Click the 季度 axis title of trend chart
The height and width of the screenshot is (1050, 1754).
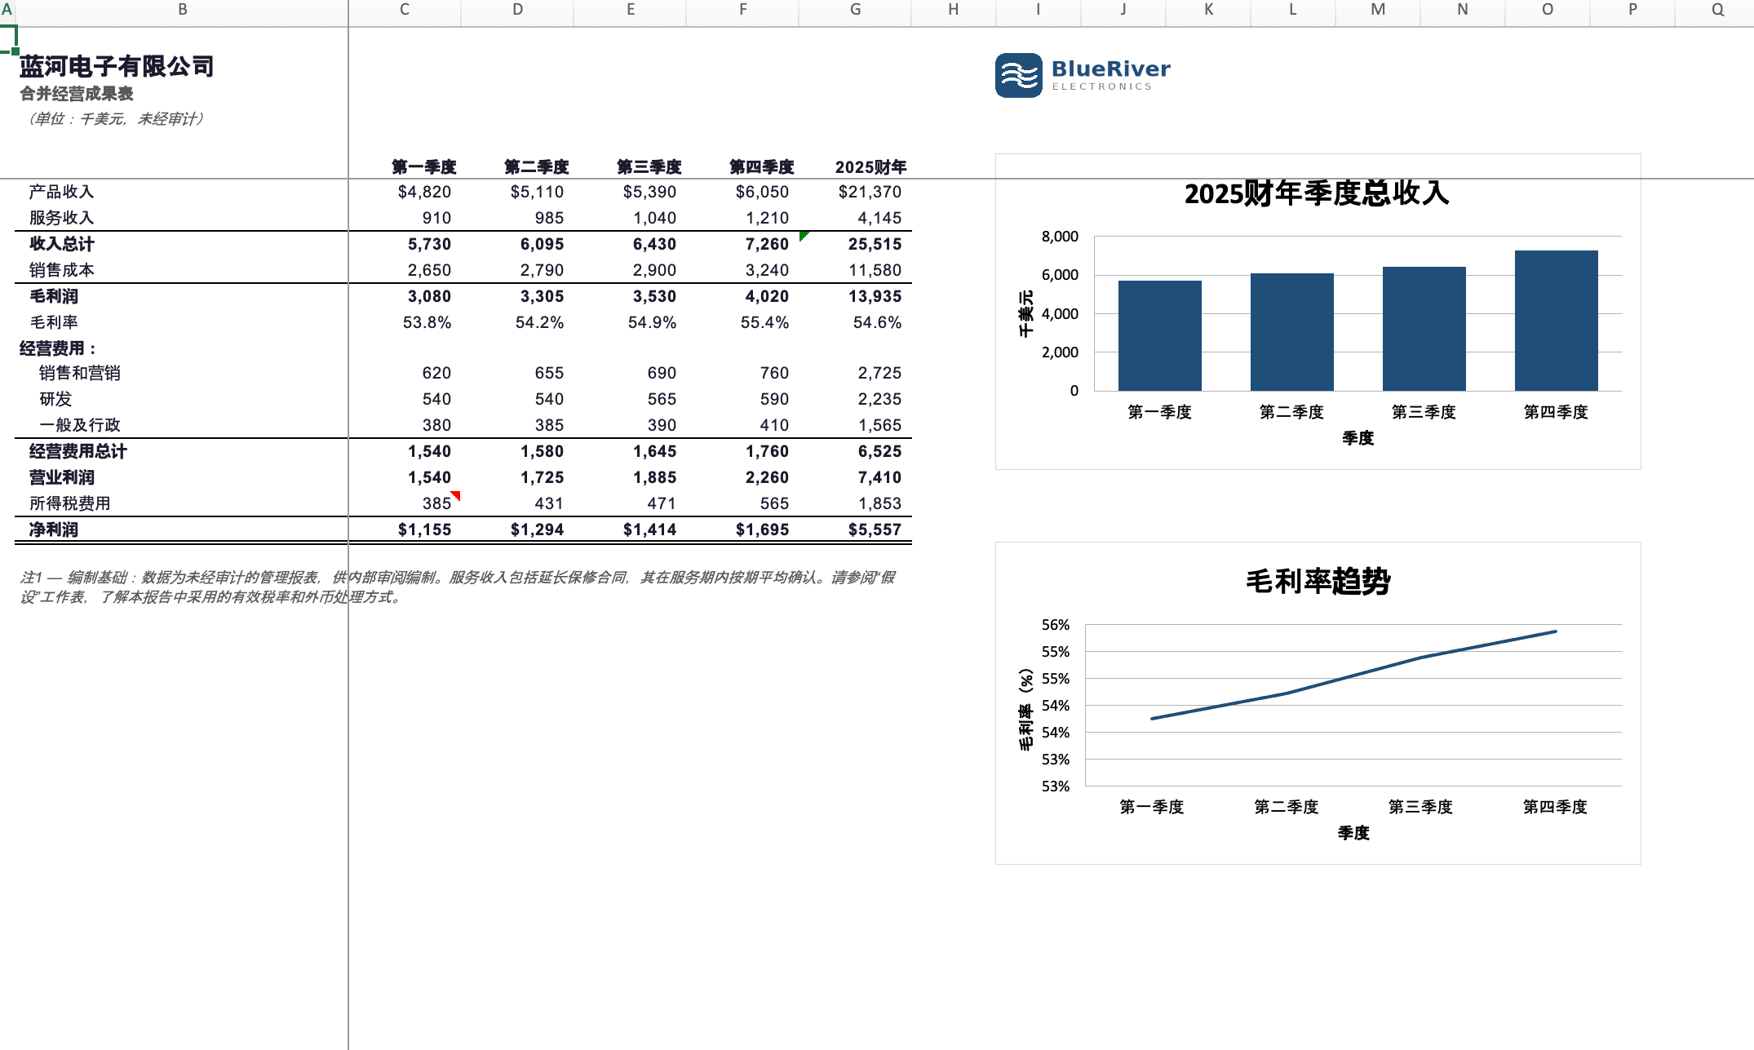[1353, 833]
